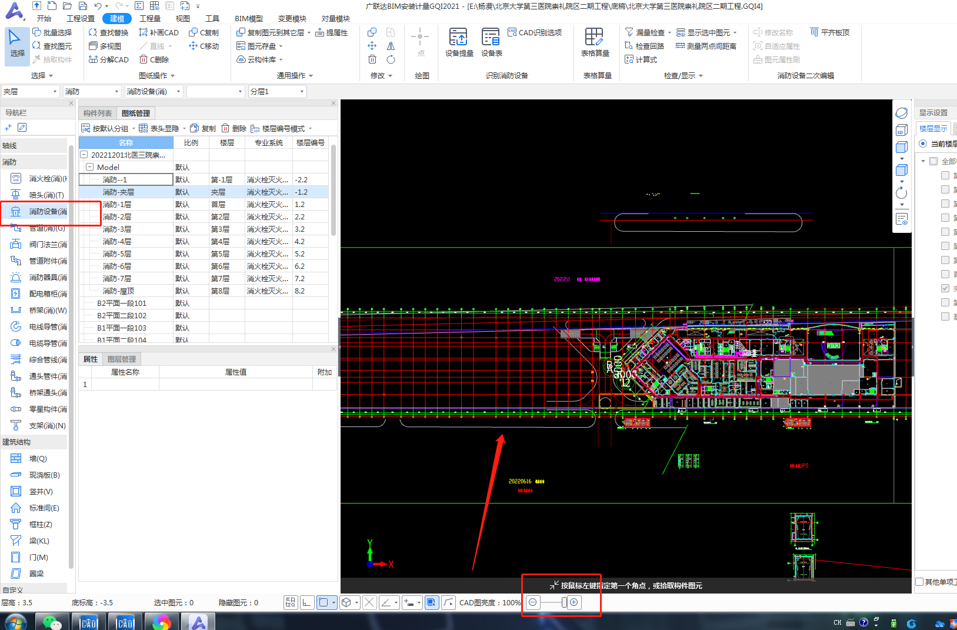This screenshot has height=630, width=957.
Task: Adjust the CAD图亮度 slider handle
Action: pyautogui.click(x=564, y=602)
